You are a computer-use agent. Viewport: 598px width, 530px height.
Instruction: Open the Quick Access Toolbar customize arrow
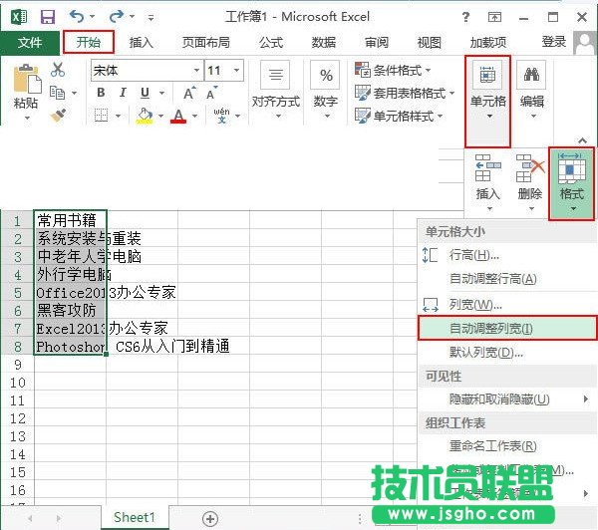coord(151,18)
